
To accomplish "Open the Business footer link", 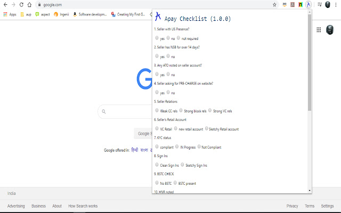I will click(38, 206).
